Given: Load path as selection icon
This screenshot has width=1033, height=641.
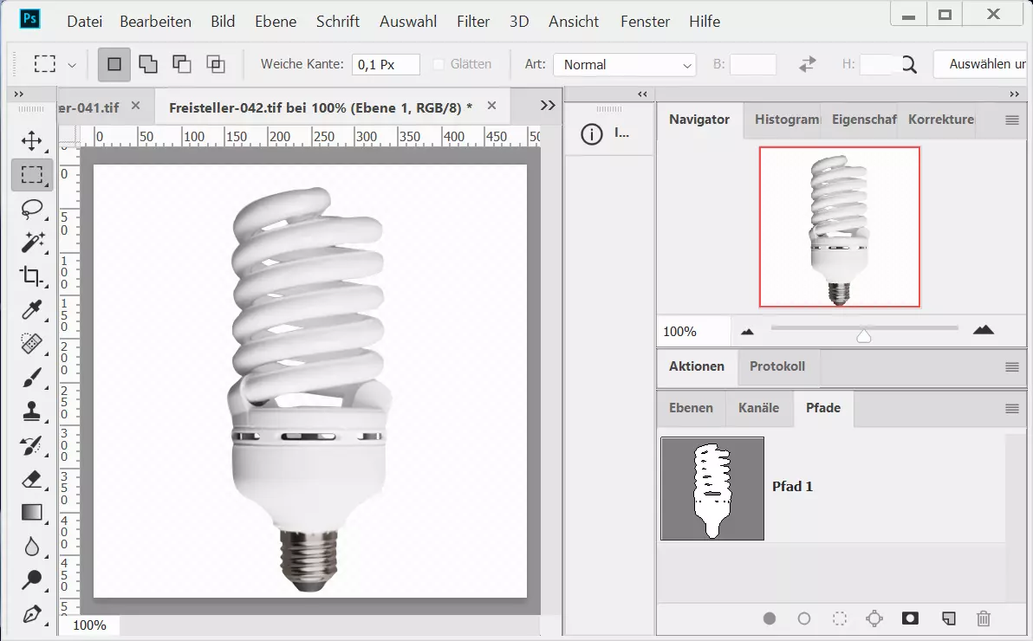Looking at the screenshot, I should (840, 618).
